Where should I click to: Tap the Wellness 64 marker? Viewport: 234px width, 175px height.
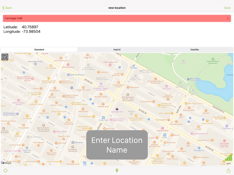[x=54, y=132]
